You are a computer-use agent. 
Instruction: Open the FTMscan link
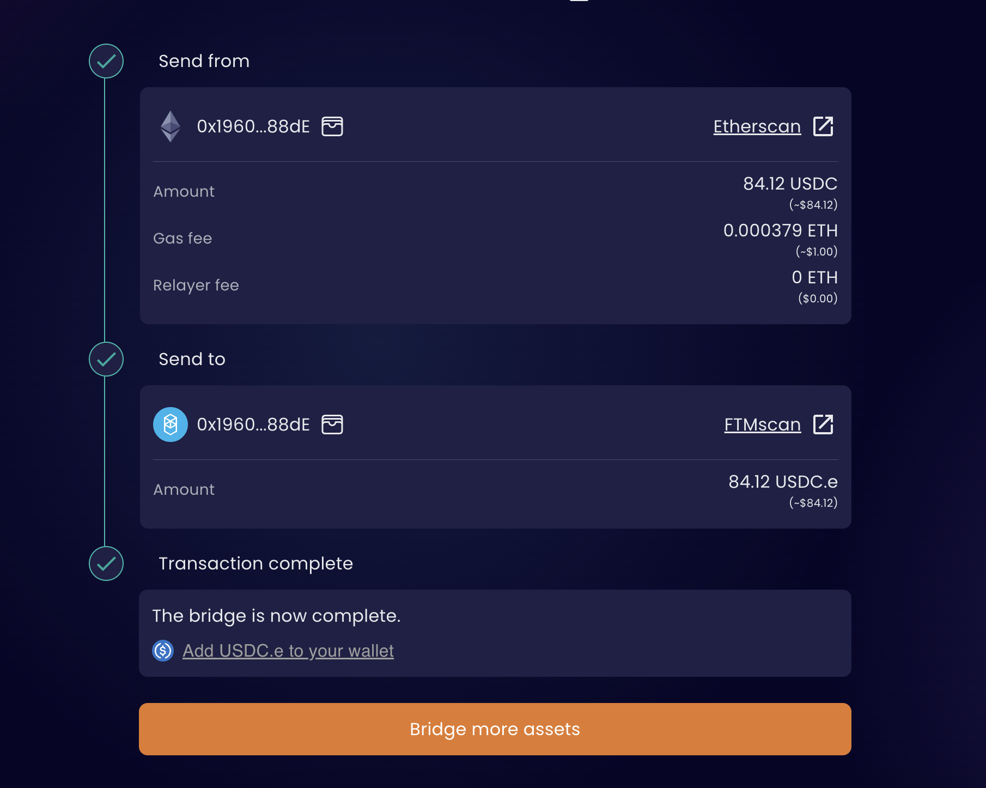click(763, 425)
